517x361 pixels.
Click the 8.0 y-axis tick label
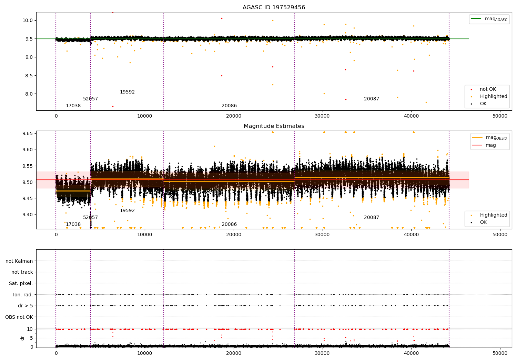click(29, 94)
